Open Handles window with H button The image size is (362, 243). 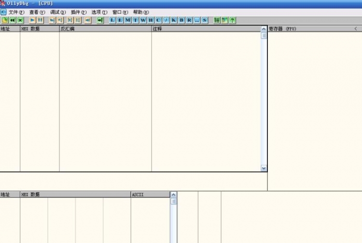151,20
